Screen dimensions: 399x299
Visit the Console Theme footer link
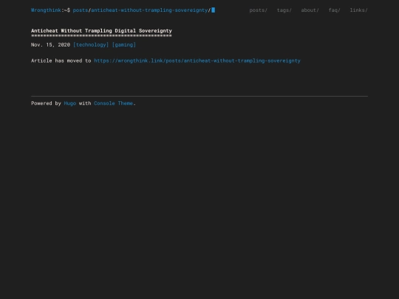pos(114,103)
